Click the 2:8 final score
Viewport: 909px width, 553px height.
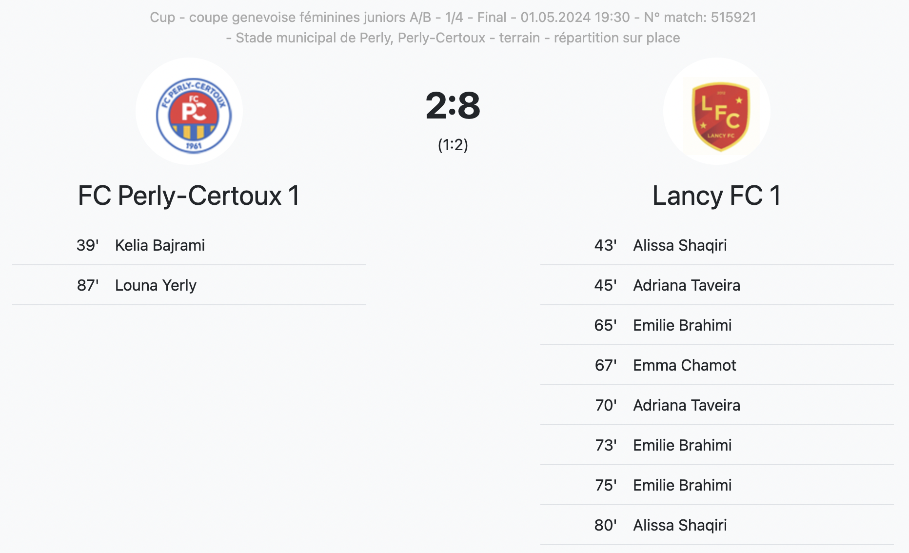(453, 105)
